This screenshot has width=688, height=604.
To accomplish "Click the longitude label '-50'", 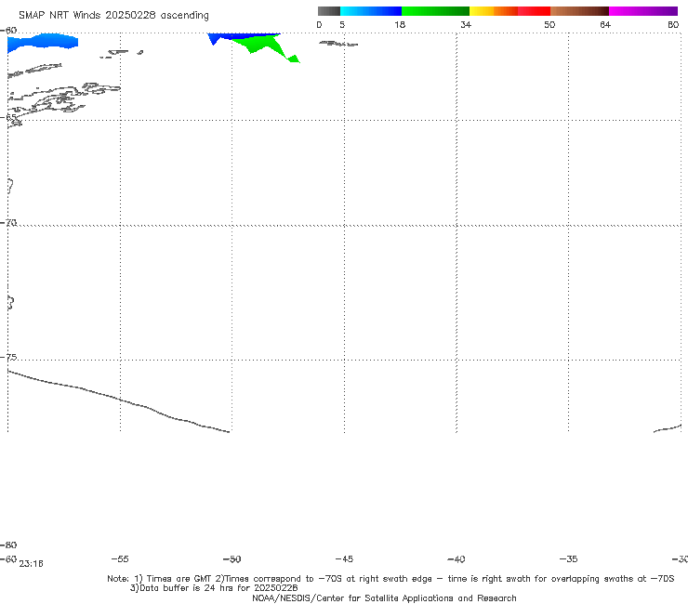I will click(x=232, y=558).
